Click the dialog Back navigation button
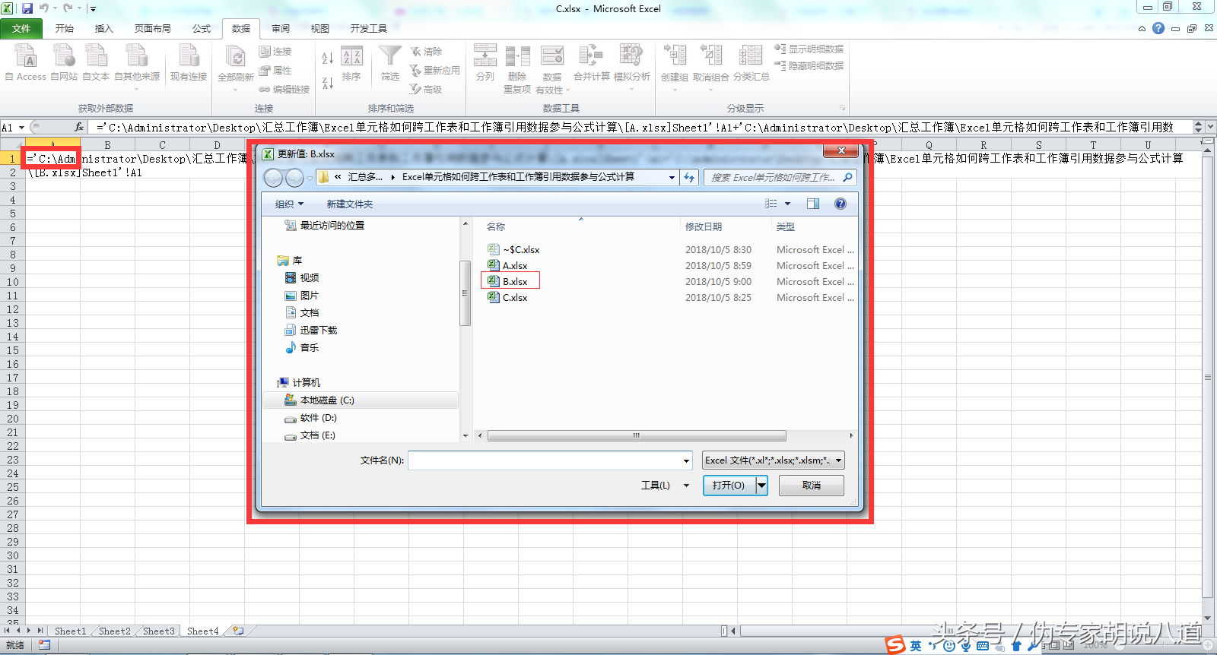Viewport: 1217px width, 655px height. pos(273,178)
